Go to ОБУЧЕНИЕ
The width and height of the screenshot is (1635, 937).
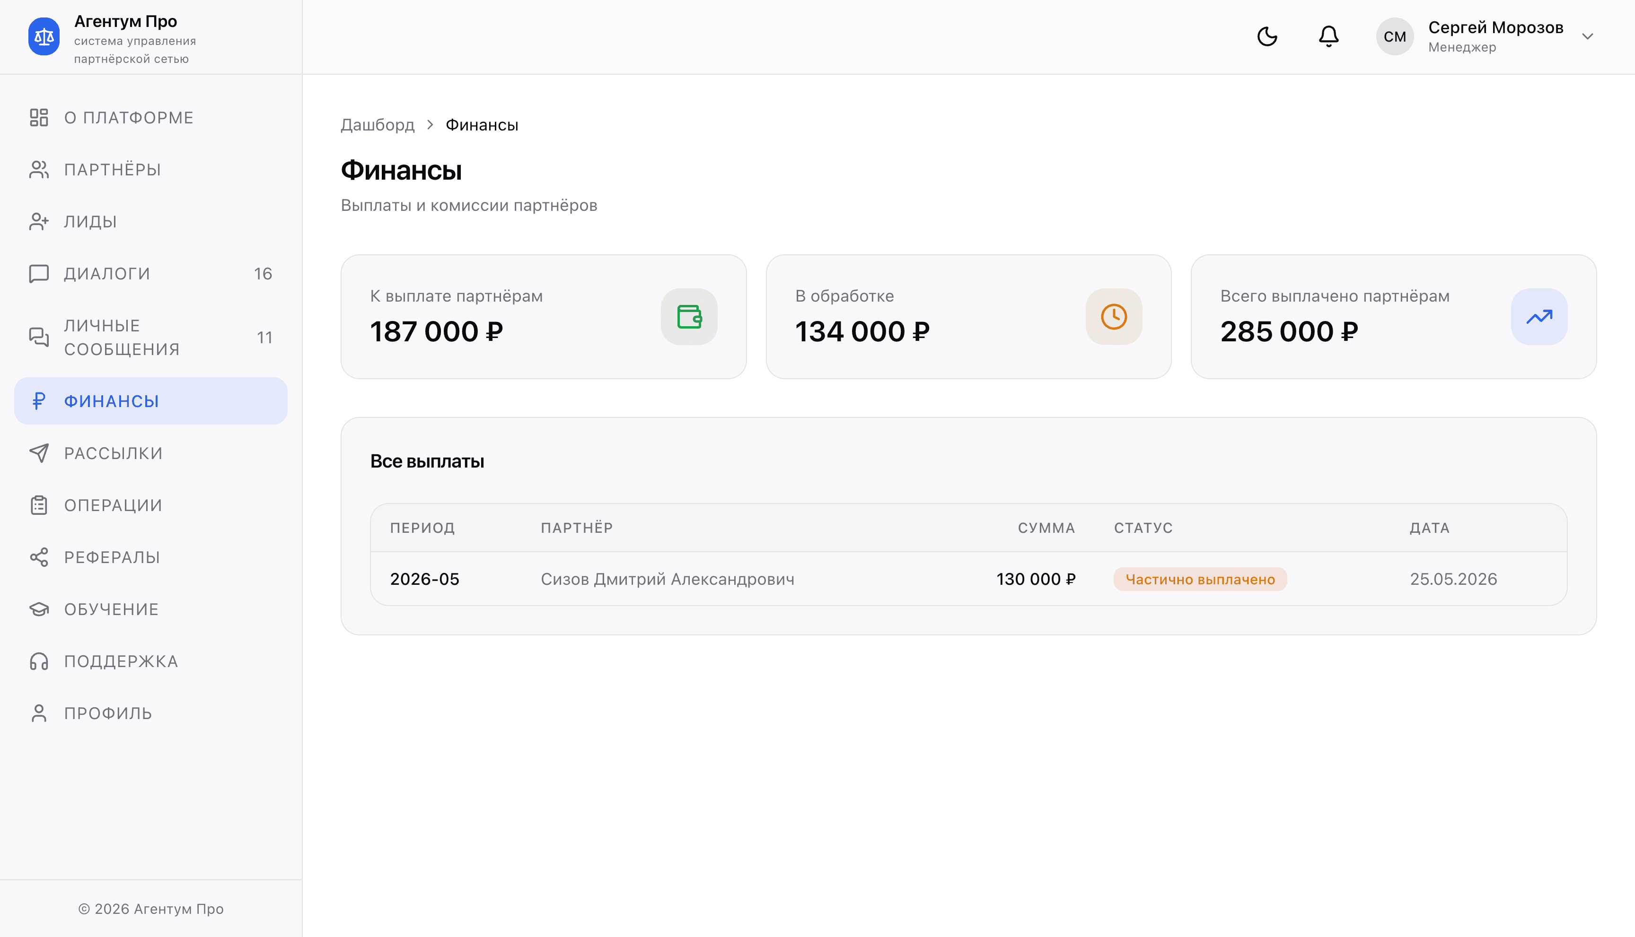pos(151,609)
